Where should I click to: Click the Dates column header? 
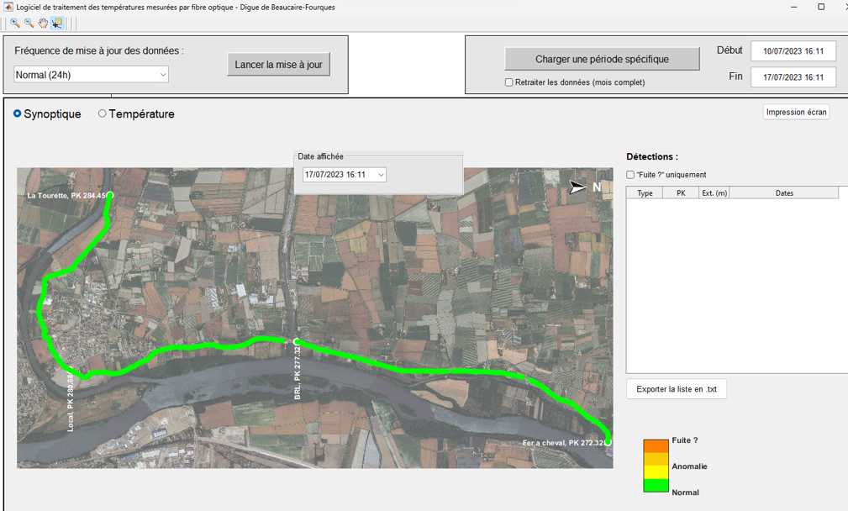pos(783,193)
